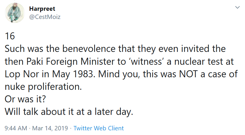Click the Mar 14, 2019 date
The height and width of the screenshot is (135, 245).
(x=50, y=128)
